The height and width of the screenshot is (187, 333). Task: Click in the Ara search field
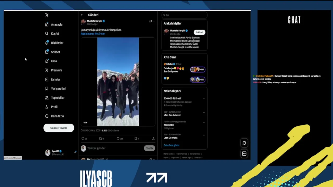[184, 15]
